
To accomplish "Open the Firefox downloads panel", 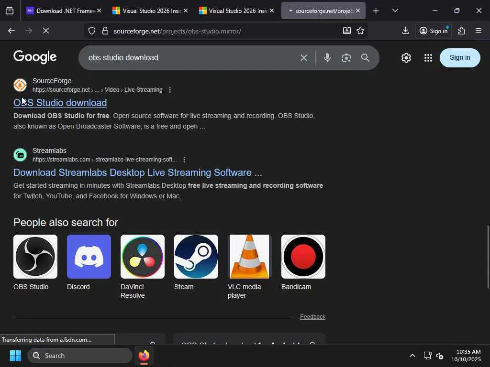I will (x=405, y=31).
